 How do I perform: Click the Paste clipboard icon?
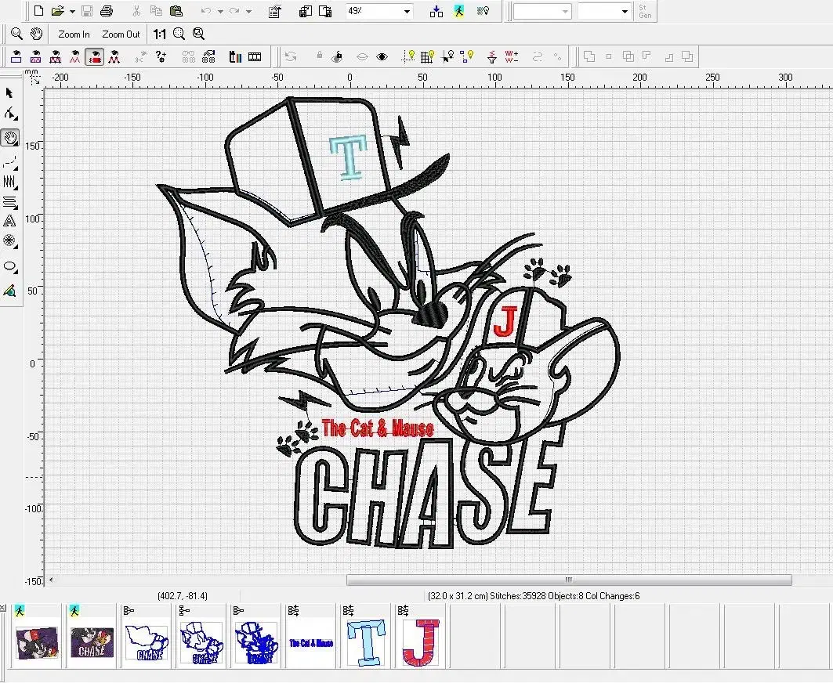176,11
